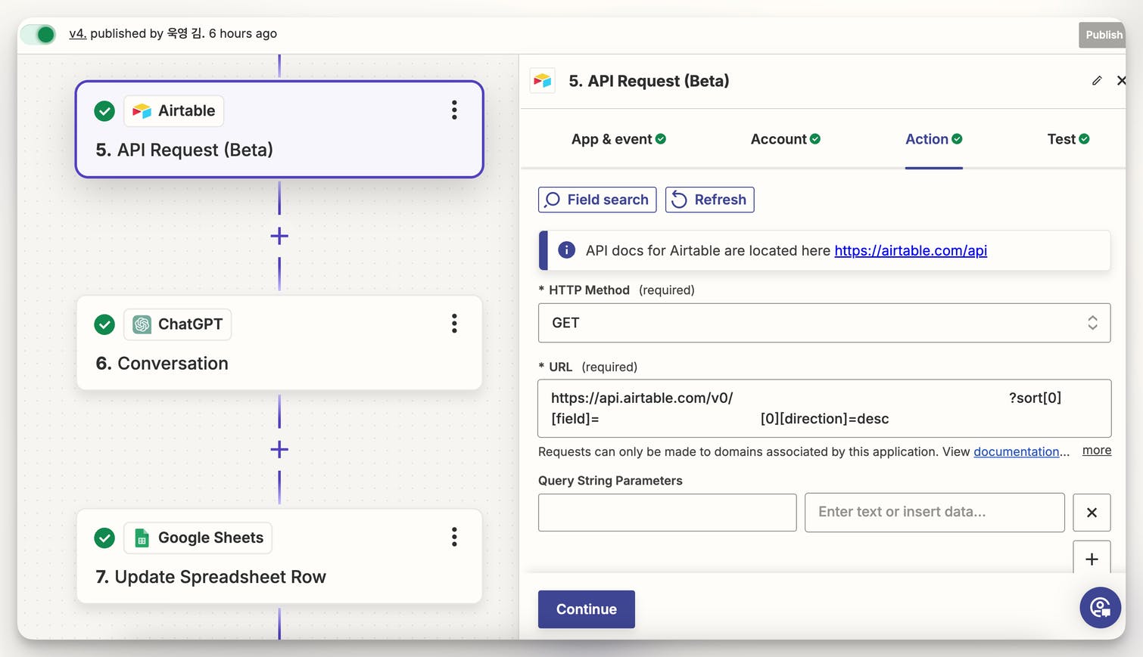Add a step between ChatGPT and Google Sheets
The height and width of the screenshot is (657, 1143).
coord(279,450)
